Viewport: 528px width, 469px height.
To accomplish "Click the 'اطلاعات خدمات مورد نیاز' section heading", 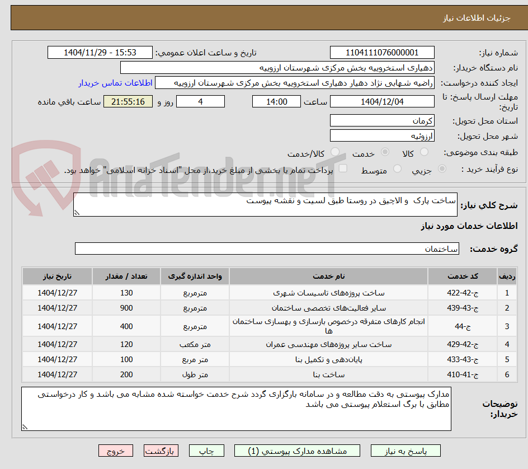I will click(x=469, y=226).
